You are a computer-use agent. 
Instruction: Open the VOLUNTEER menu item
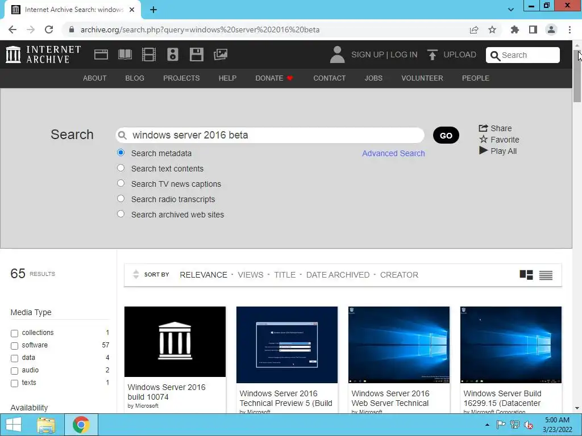[x=422, y=78]
